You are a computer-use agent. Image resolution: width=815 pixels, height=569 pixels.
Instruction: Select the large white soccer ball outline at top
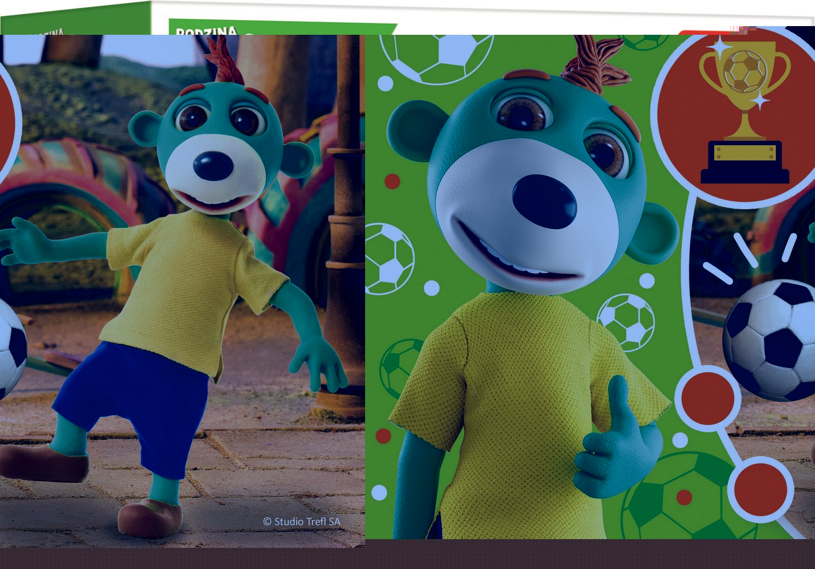point(436,54)
